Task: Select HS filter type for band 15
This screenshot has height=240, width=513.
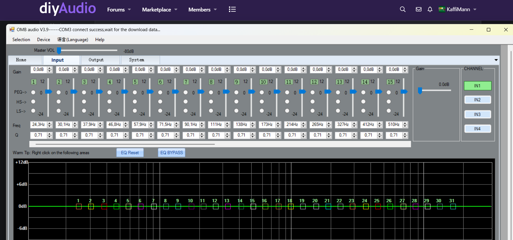Action: pyautogui.click(x=389, y=101)
